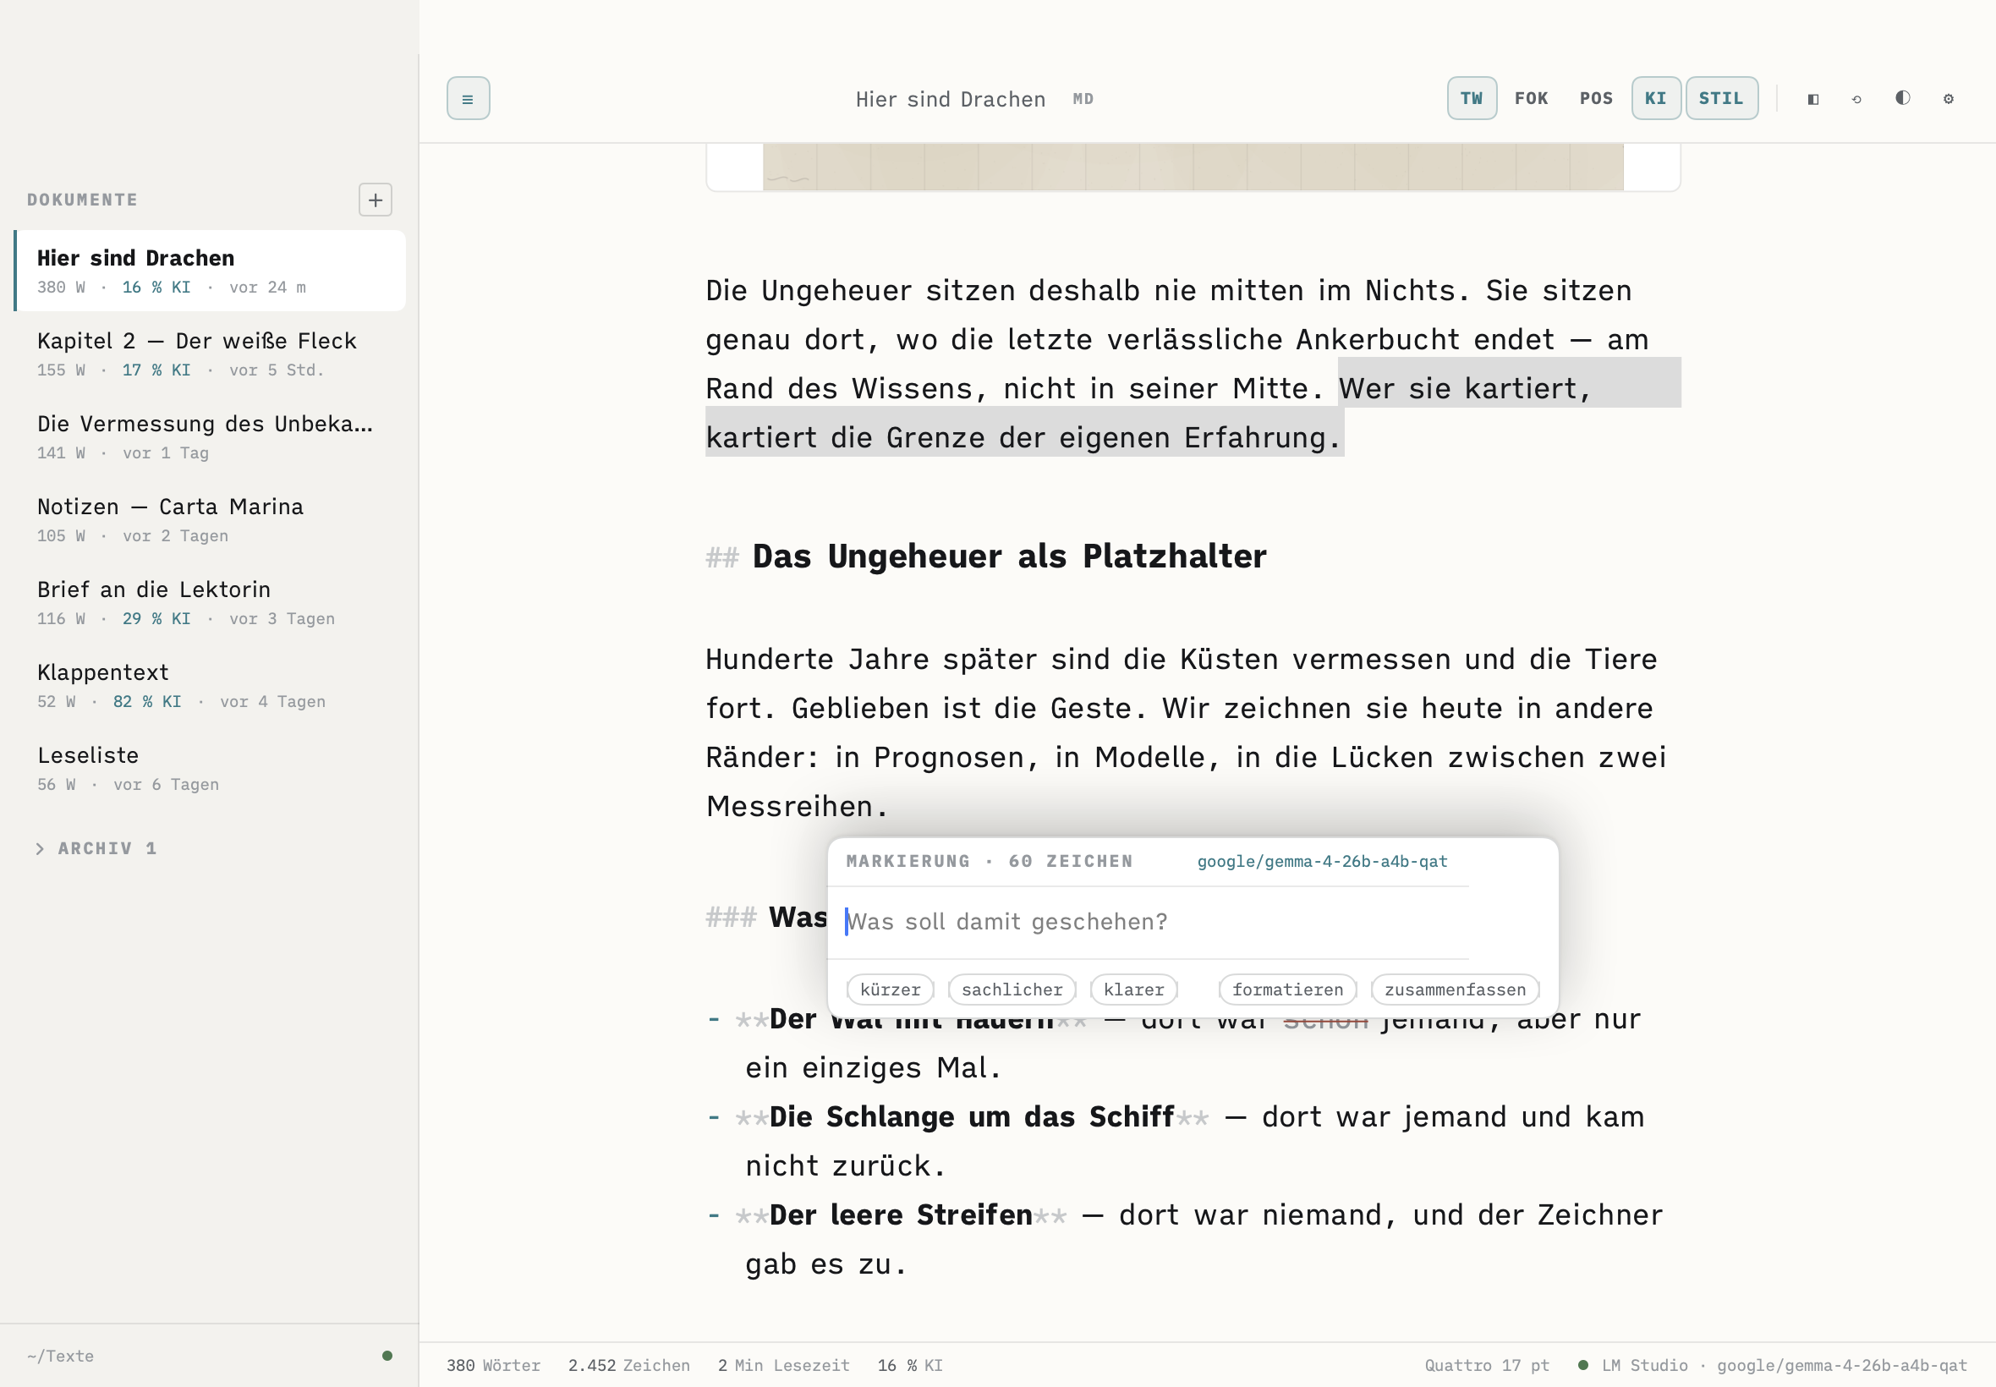Click the document title Hier sind Drachen
1996x1387 pixels.
pyautogui.click(x=950, y=99)
